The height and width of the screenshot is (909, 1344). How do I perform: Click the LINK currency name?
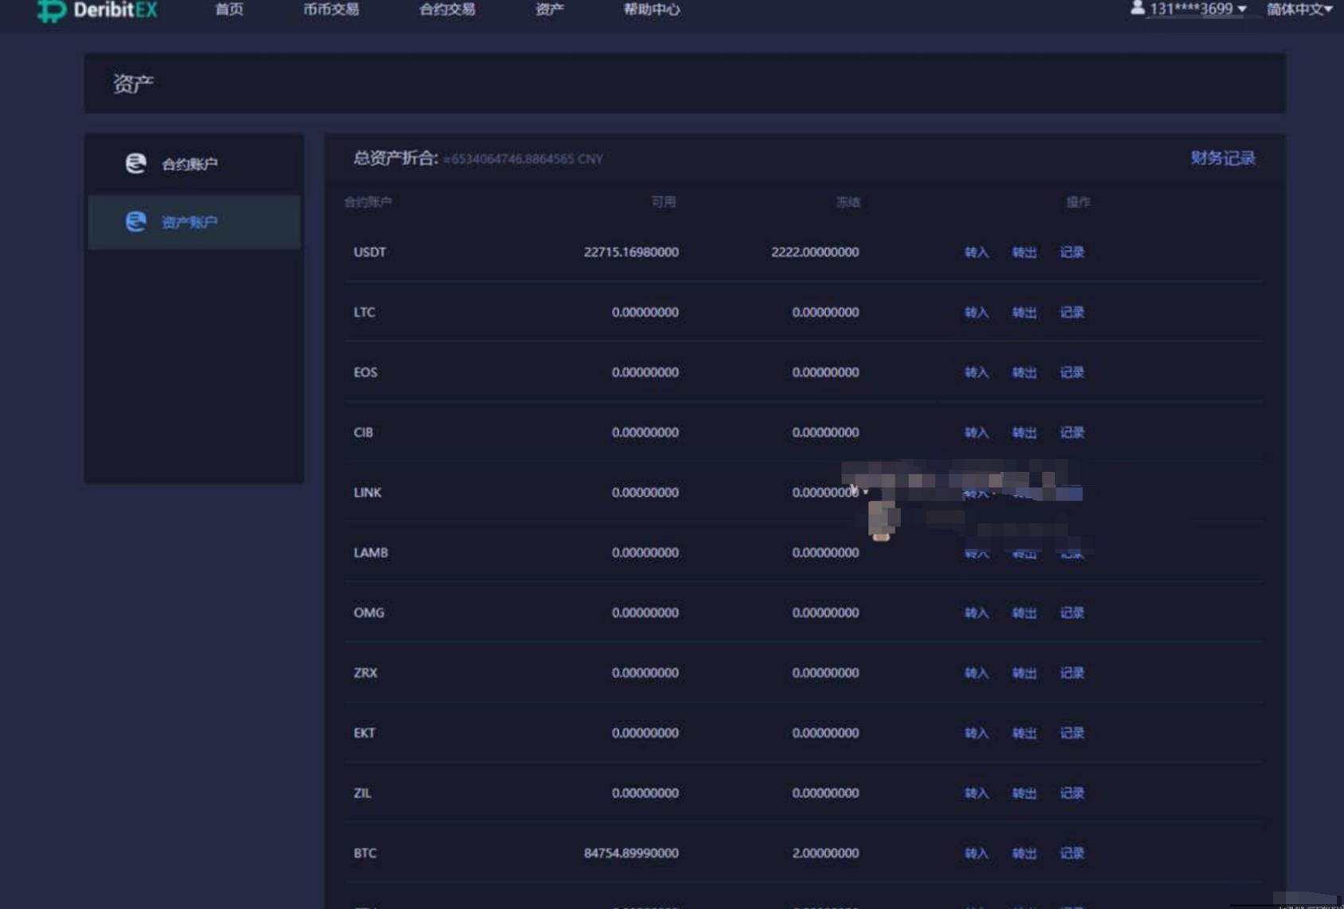367,493
